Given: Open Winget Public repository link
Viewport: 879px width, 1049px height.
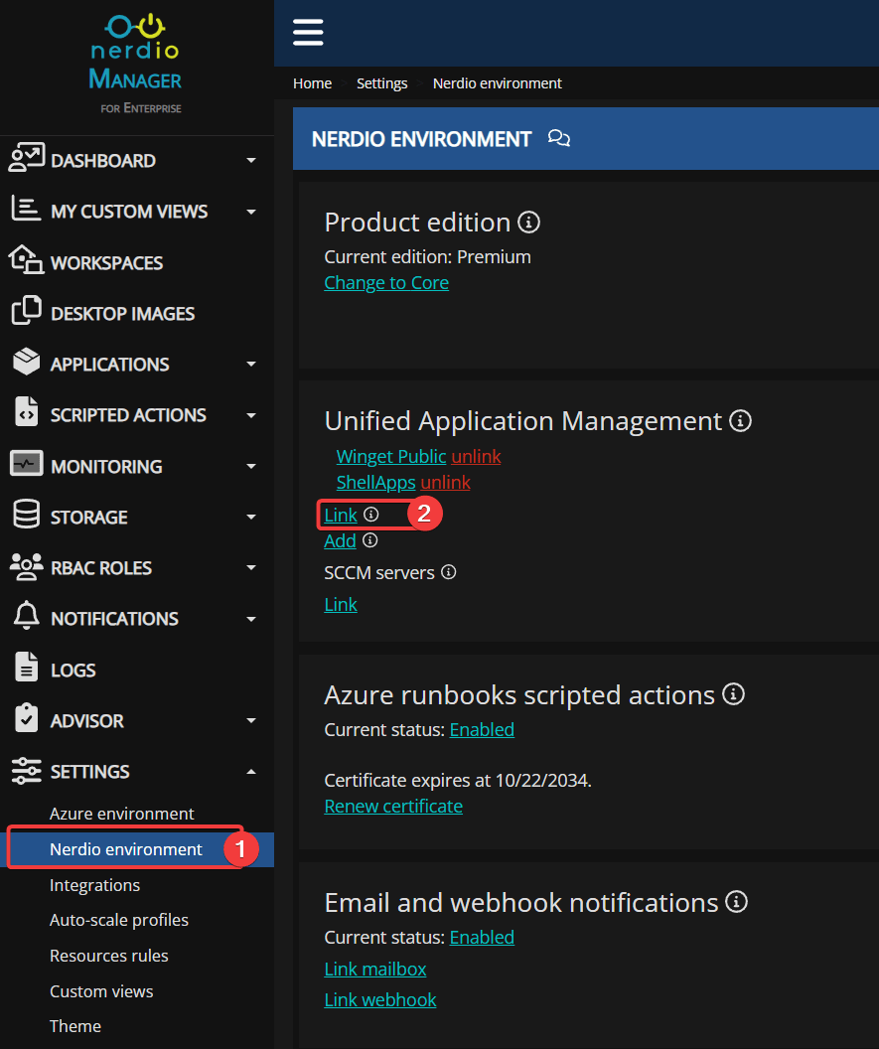Looking at the screenshot, I should [391, 456].
